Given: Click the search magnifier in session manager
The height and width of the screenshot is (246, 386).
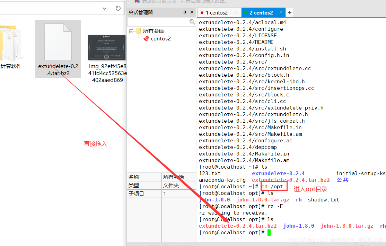Looking at the screenshot, I should (192, 22).
